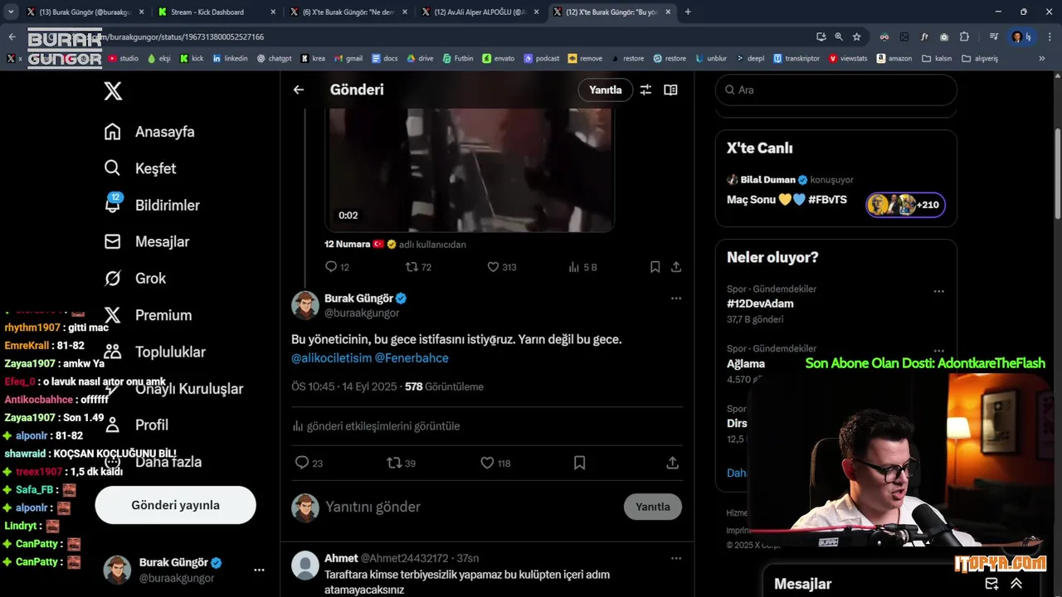Open Bildirimler notifications
This screenshot has height=597, width=1062.
point(152,205)
